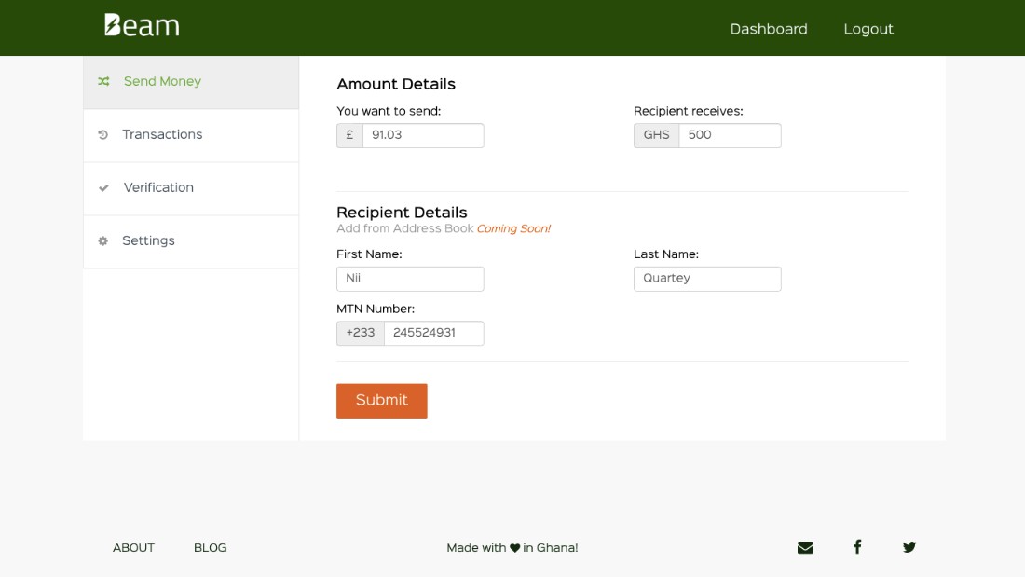Click into the First Name field

pyautogui.click(x=410, y=279)
